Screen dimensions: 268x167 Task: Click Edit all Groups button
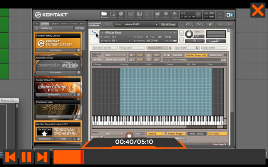pos(168,25)
